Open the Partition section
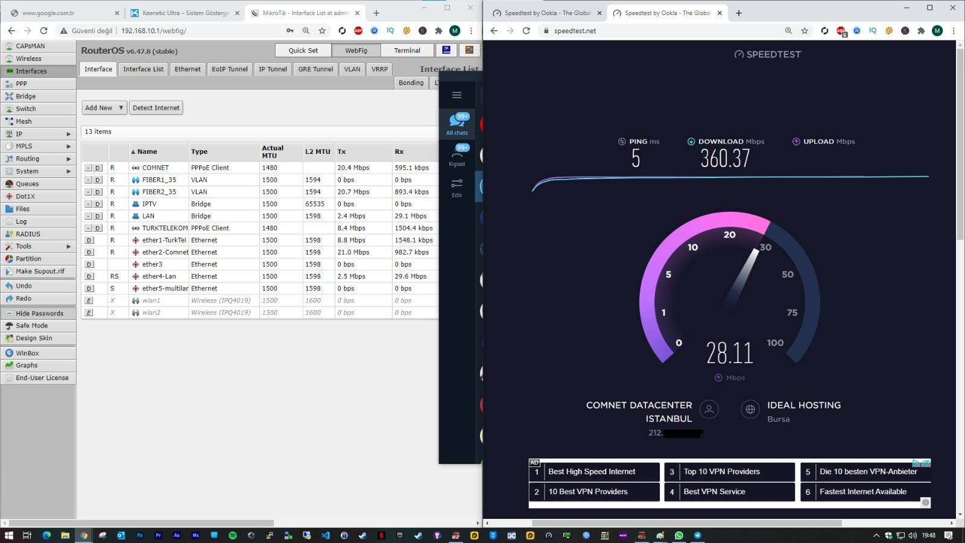The width and height of the screenshot is (965, 543). click(x=38, y=259)
